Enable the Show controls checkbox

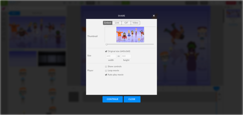[x=106, y=67]
